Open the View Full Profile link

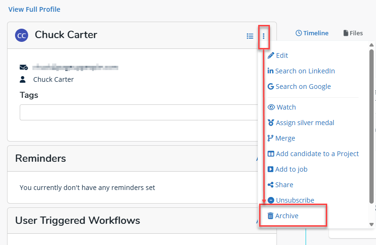34,9
